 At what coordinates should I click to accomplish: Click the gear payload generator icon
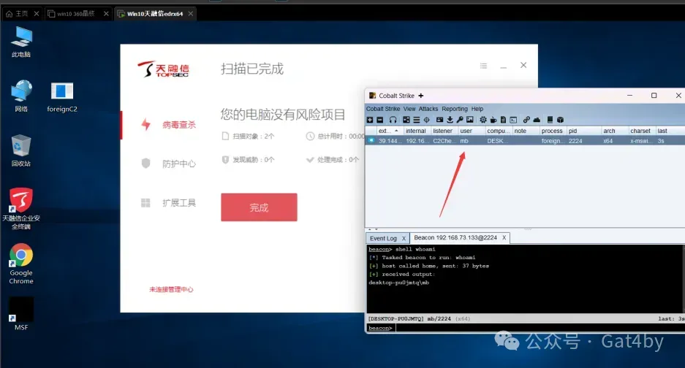[482, 120]
